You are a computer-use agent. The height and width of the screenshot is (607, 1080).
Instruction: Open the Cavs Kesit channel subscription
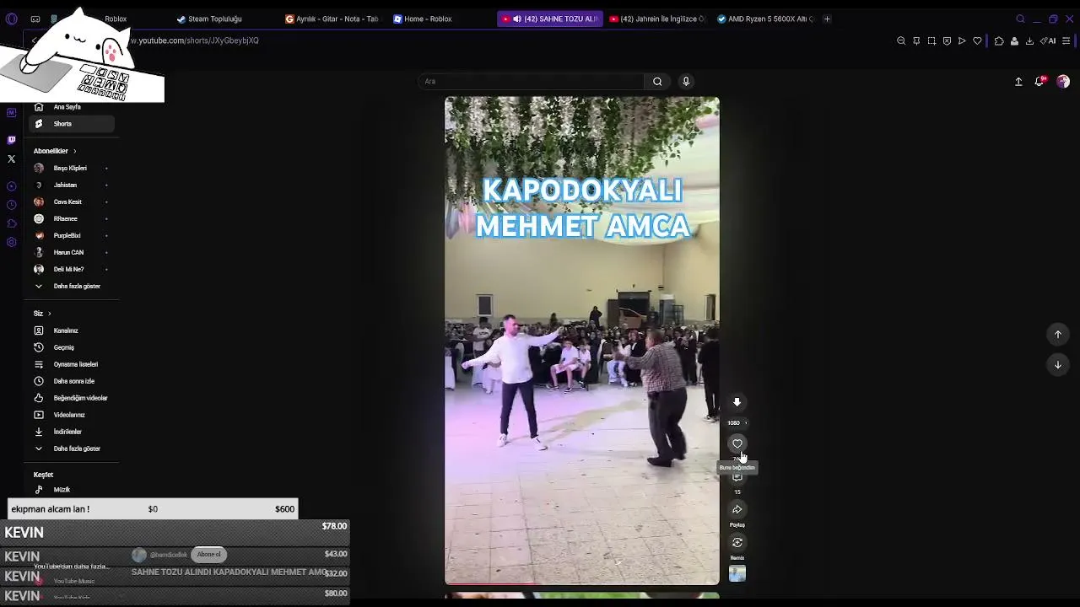click(72, 201)
